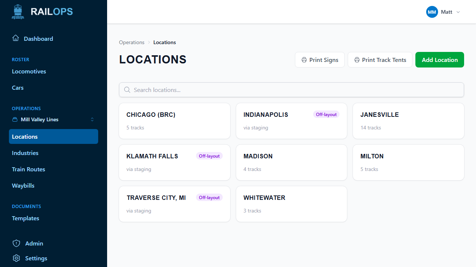Click the Operations breadcrumb link
This screenshot has height=267, width=476.
pos(132,42)
